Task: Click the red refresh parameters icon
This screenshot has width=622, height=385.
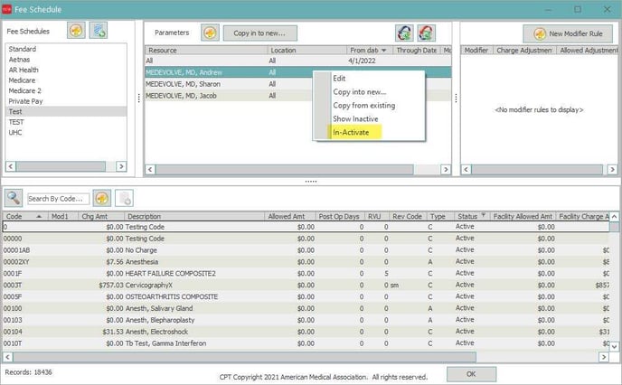Action: [x=426, y=33]
